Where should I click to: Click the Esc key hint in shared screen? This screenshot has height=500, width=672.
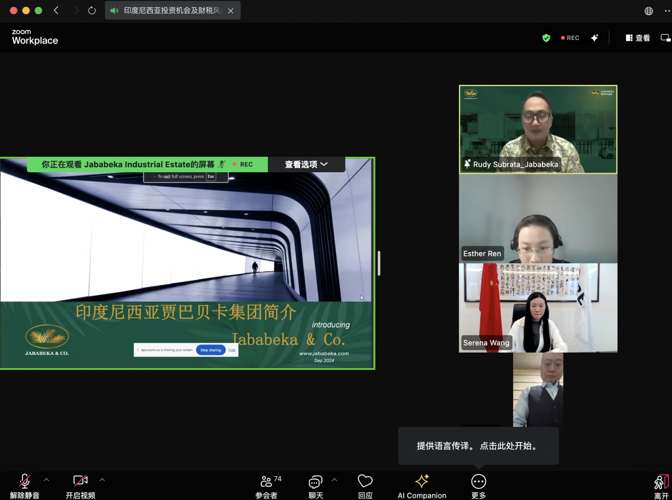pos(211,176)
